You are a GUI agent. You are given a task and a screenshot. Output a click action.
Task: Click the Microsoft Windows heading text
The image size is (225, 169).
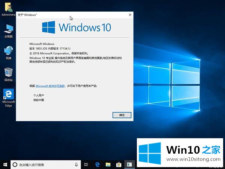[42, 44]
